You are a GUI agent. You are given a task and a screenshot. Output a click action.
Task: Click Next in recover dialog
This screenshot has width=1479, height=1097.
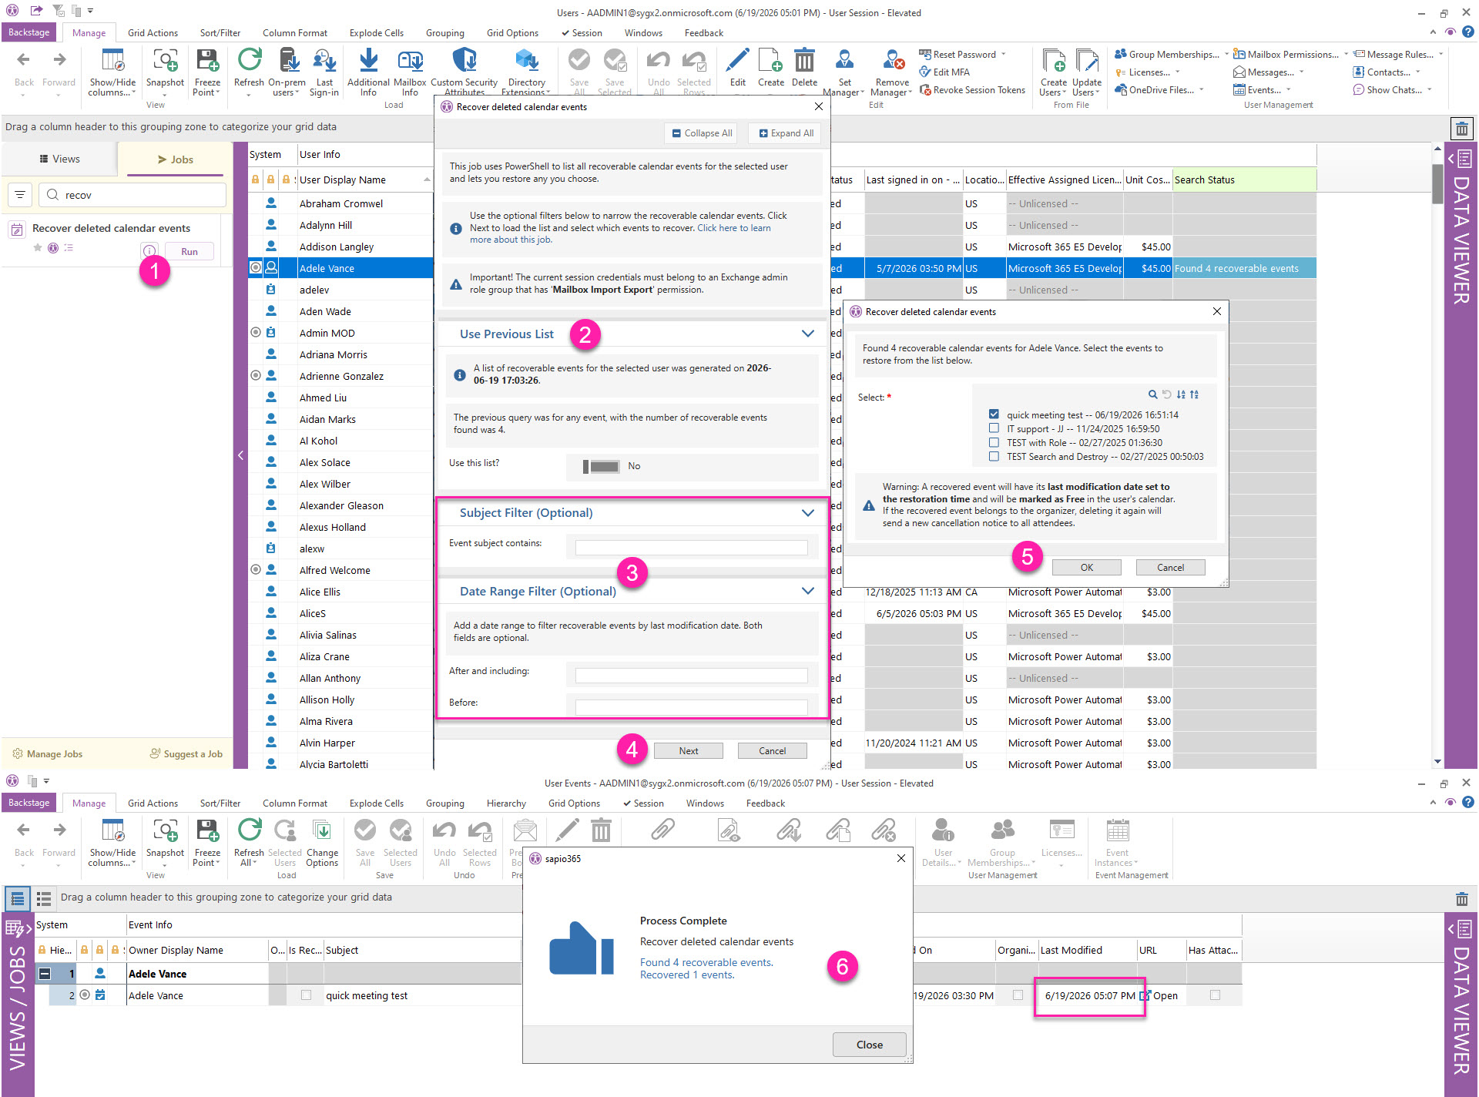pos(688,751)
